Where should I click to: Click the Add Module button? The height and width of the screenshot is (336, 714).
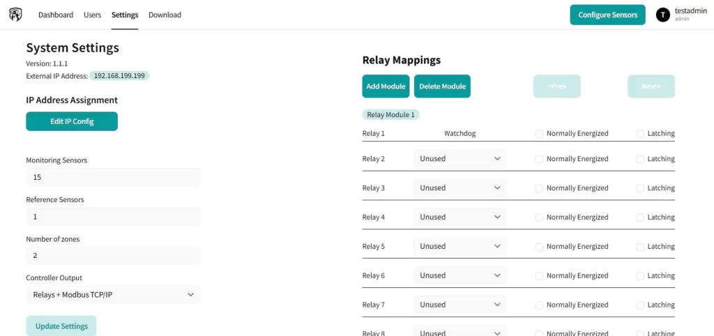point(386,86)
